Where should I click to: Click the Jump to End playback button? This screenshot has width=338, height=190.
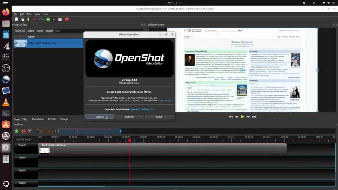click(x=254, y=116)
